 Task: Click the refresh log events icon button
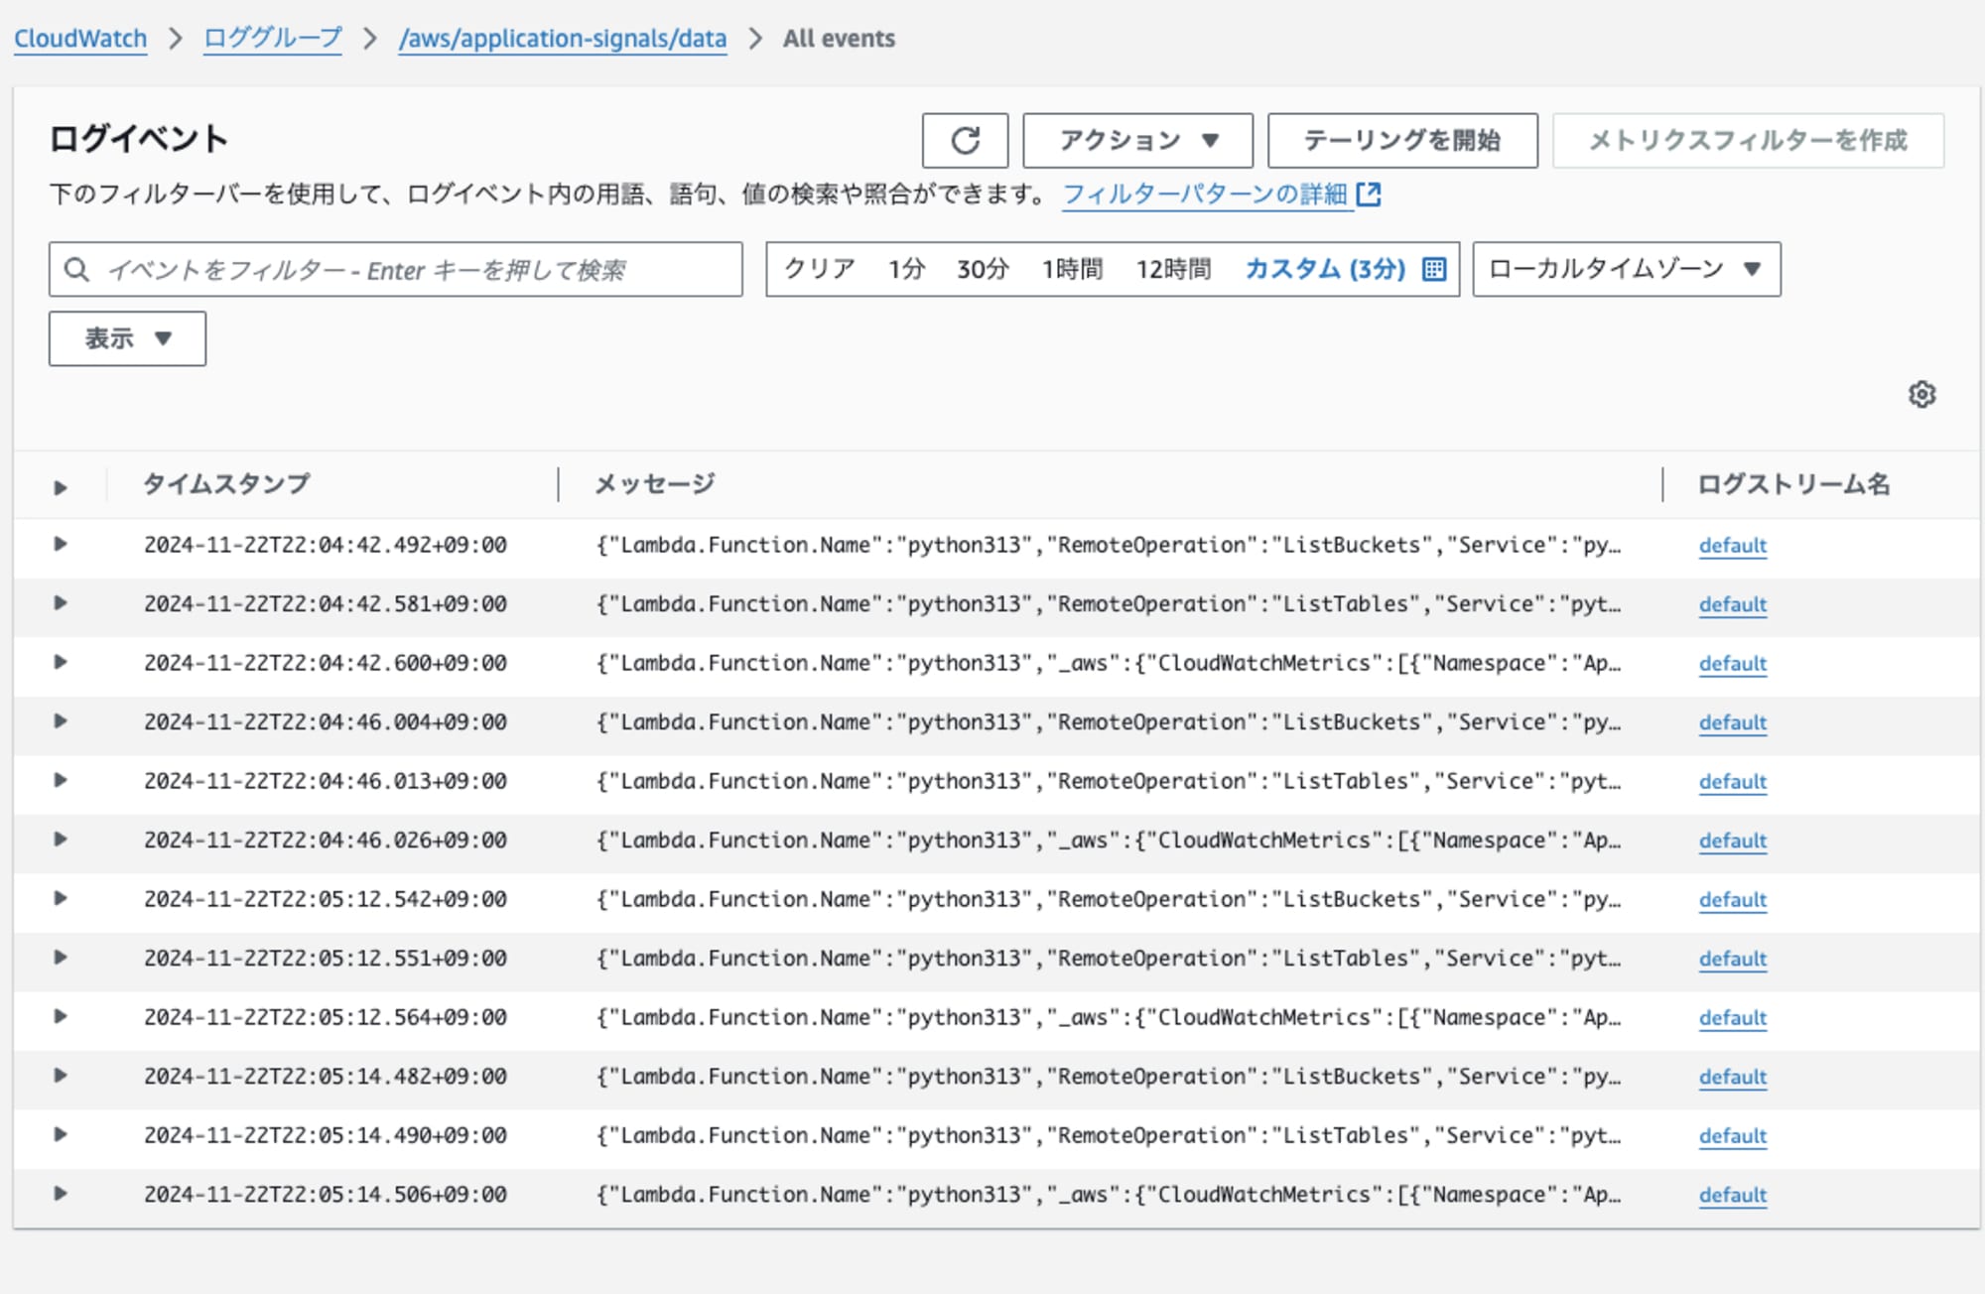coord(965,140)
